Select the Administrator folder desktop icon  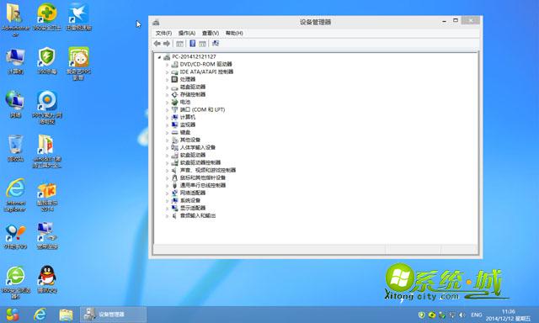point(15,13)
